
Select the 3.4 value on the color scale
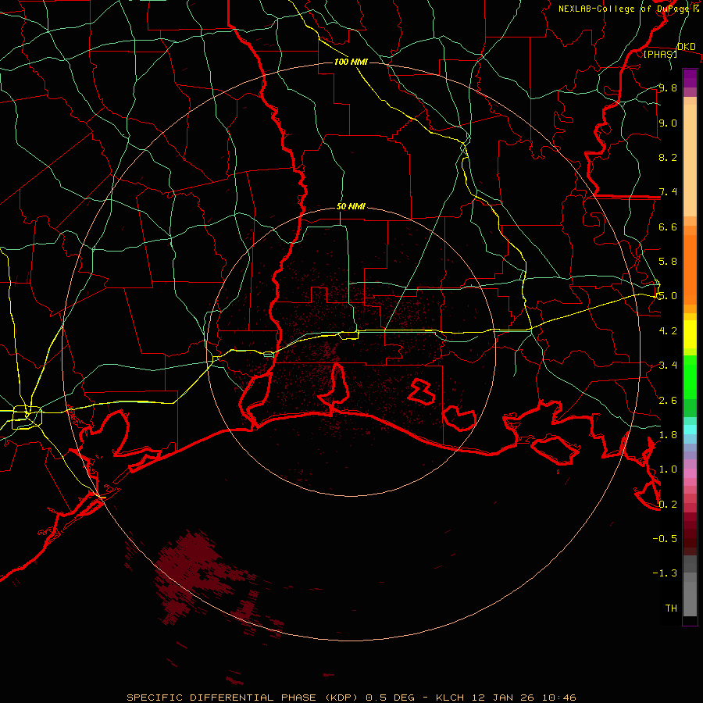(x=668, y=366)
